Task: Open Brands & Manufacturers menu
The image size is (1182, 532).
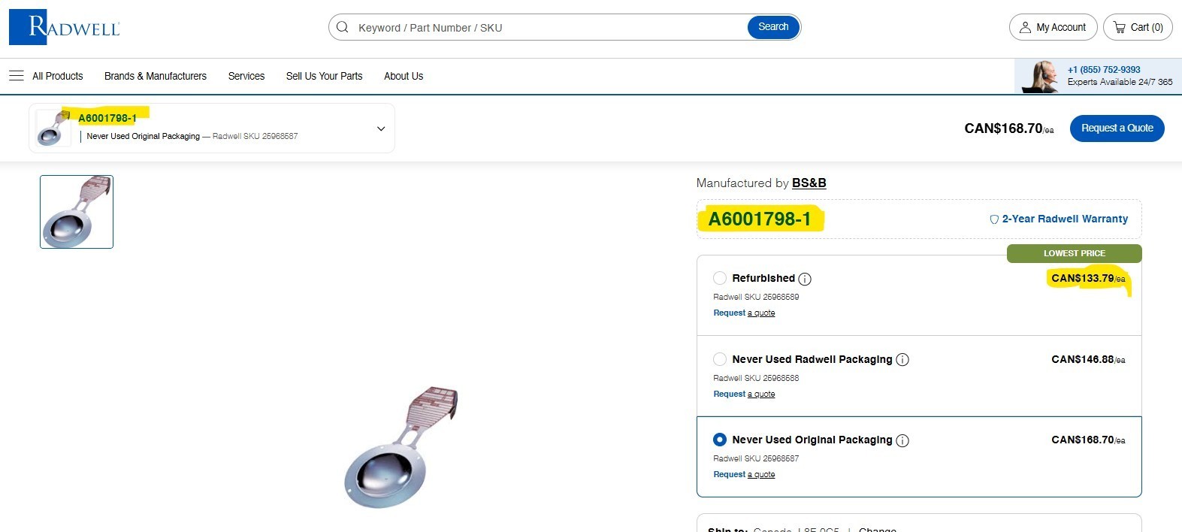Action: tap(156, 76)
